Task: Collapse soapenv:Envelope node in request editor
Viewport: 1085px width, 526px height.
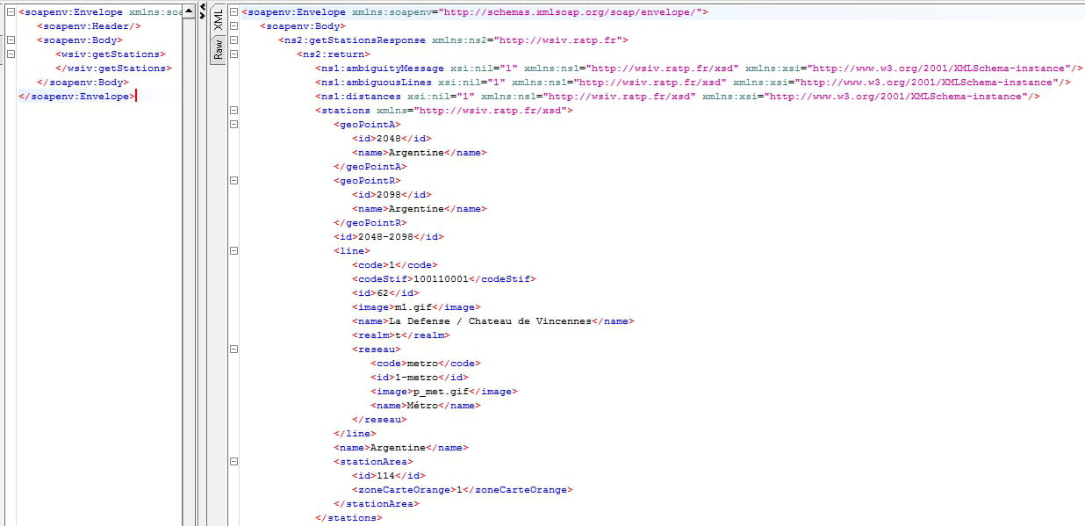Action: [x=11, y=12]
